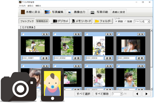This screenshot has height=104, width=154.
Task: Import photos from デジカメ
Action: click(60, 21)
